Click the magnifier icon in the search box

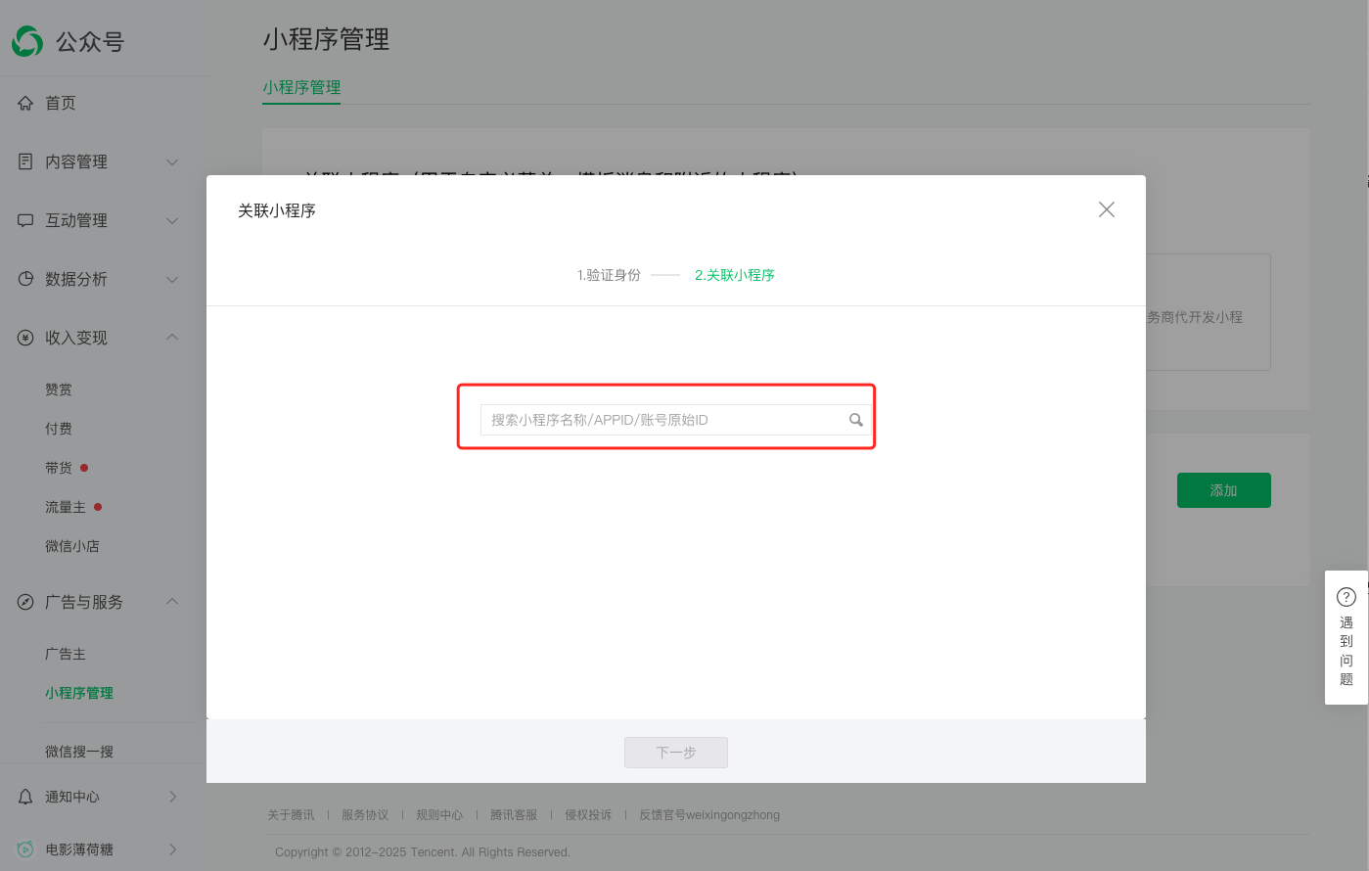pyautogui.click(x=856, y=420)
